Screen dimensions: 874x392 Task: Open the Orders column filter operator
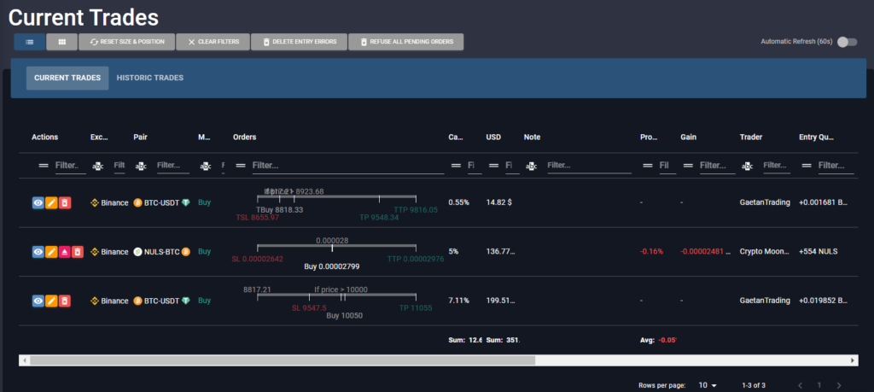241,166
